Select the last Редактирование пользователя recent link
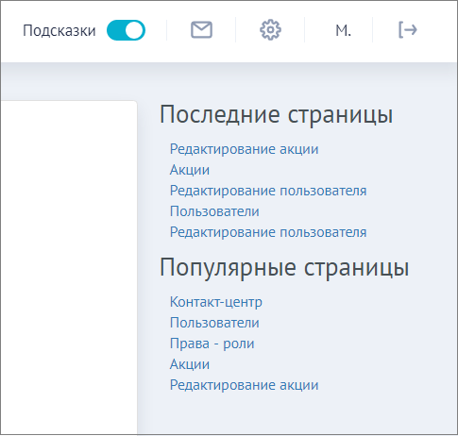 point(268,232)
